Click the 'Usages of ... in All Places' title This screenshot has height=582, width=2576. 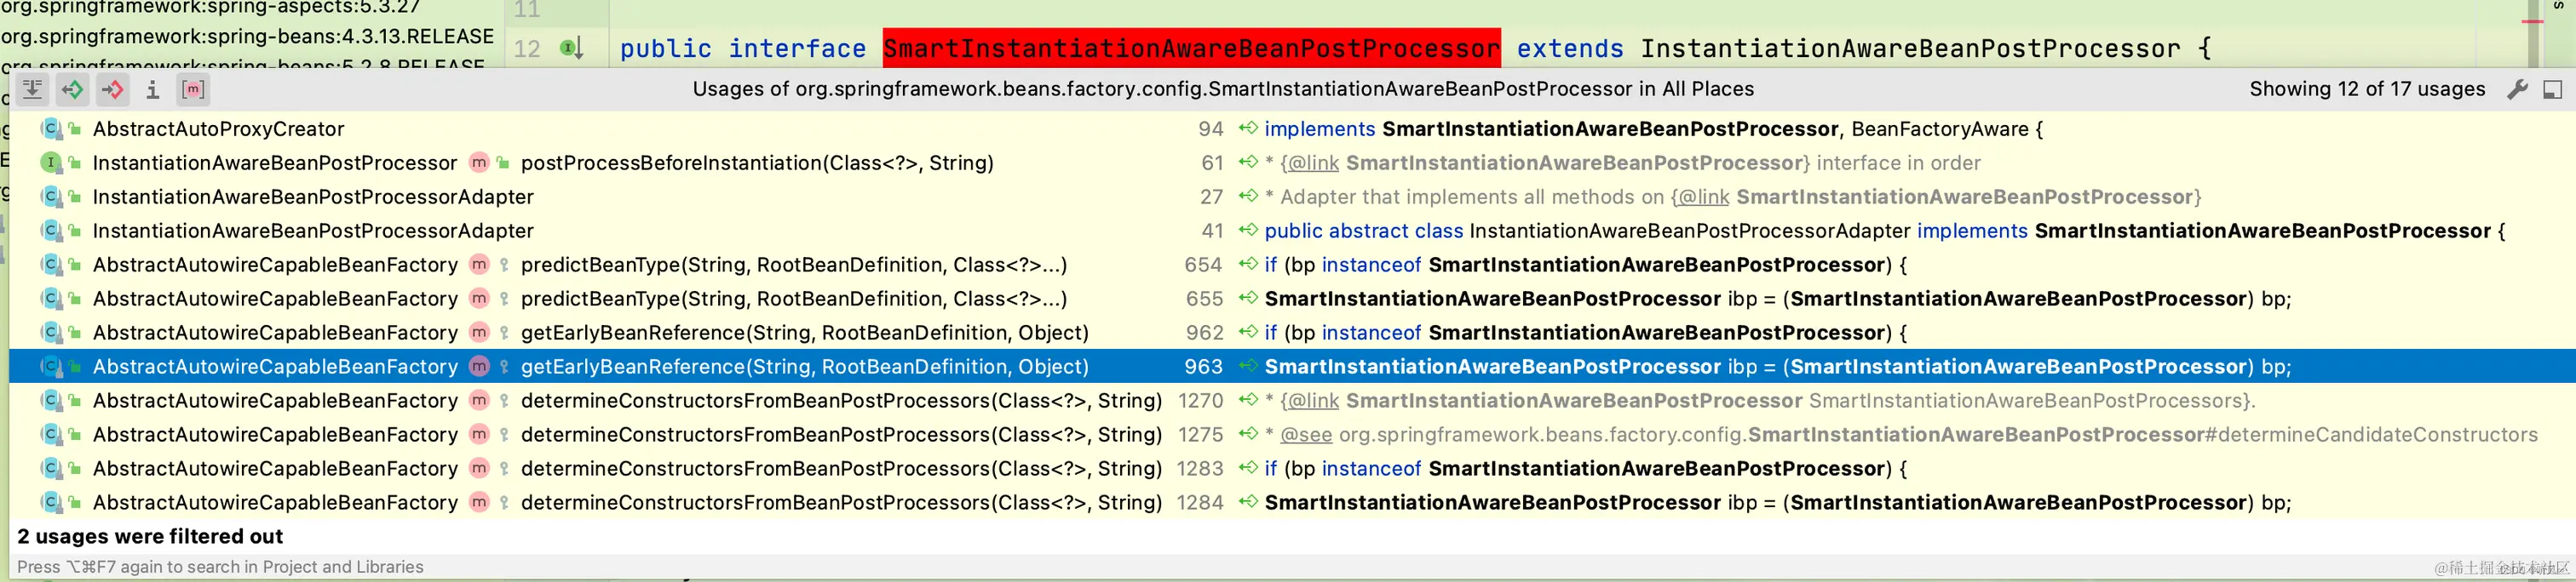click(x=1223, y=88)
